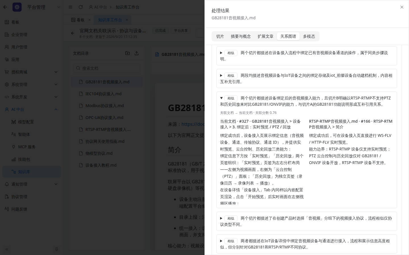Open 问题反馈 in sidebar

(x=32, y=209)
